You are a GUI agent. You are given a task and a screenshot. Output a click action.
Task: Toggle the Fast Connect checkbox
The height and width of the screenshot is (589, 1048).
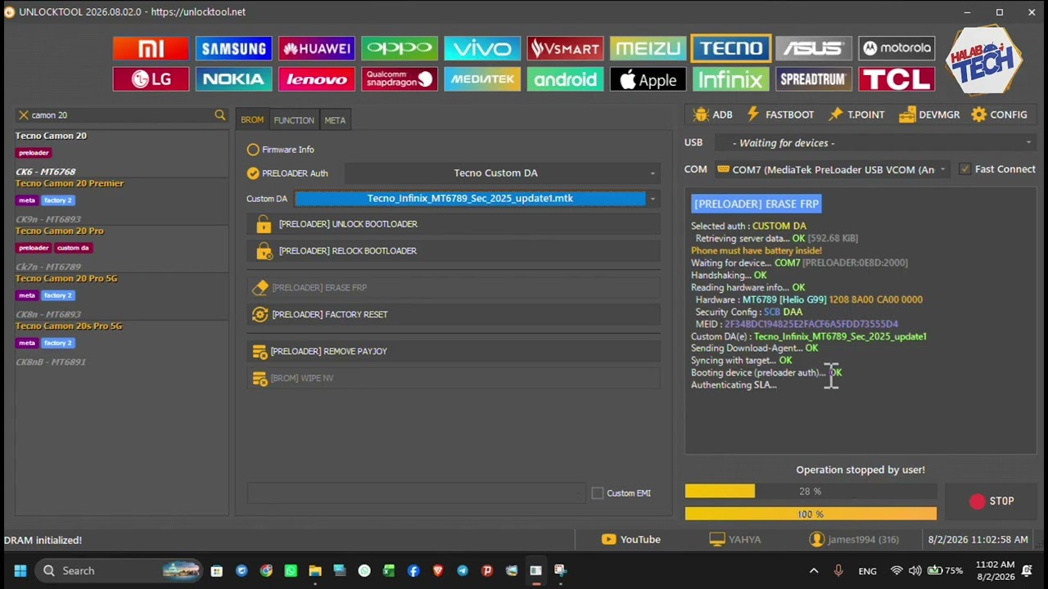[x=997, y=169]
